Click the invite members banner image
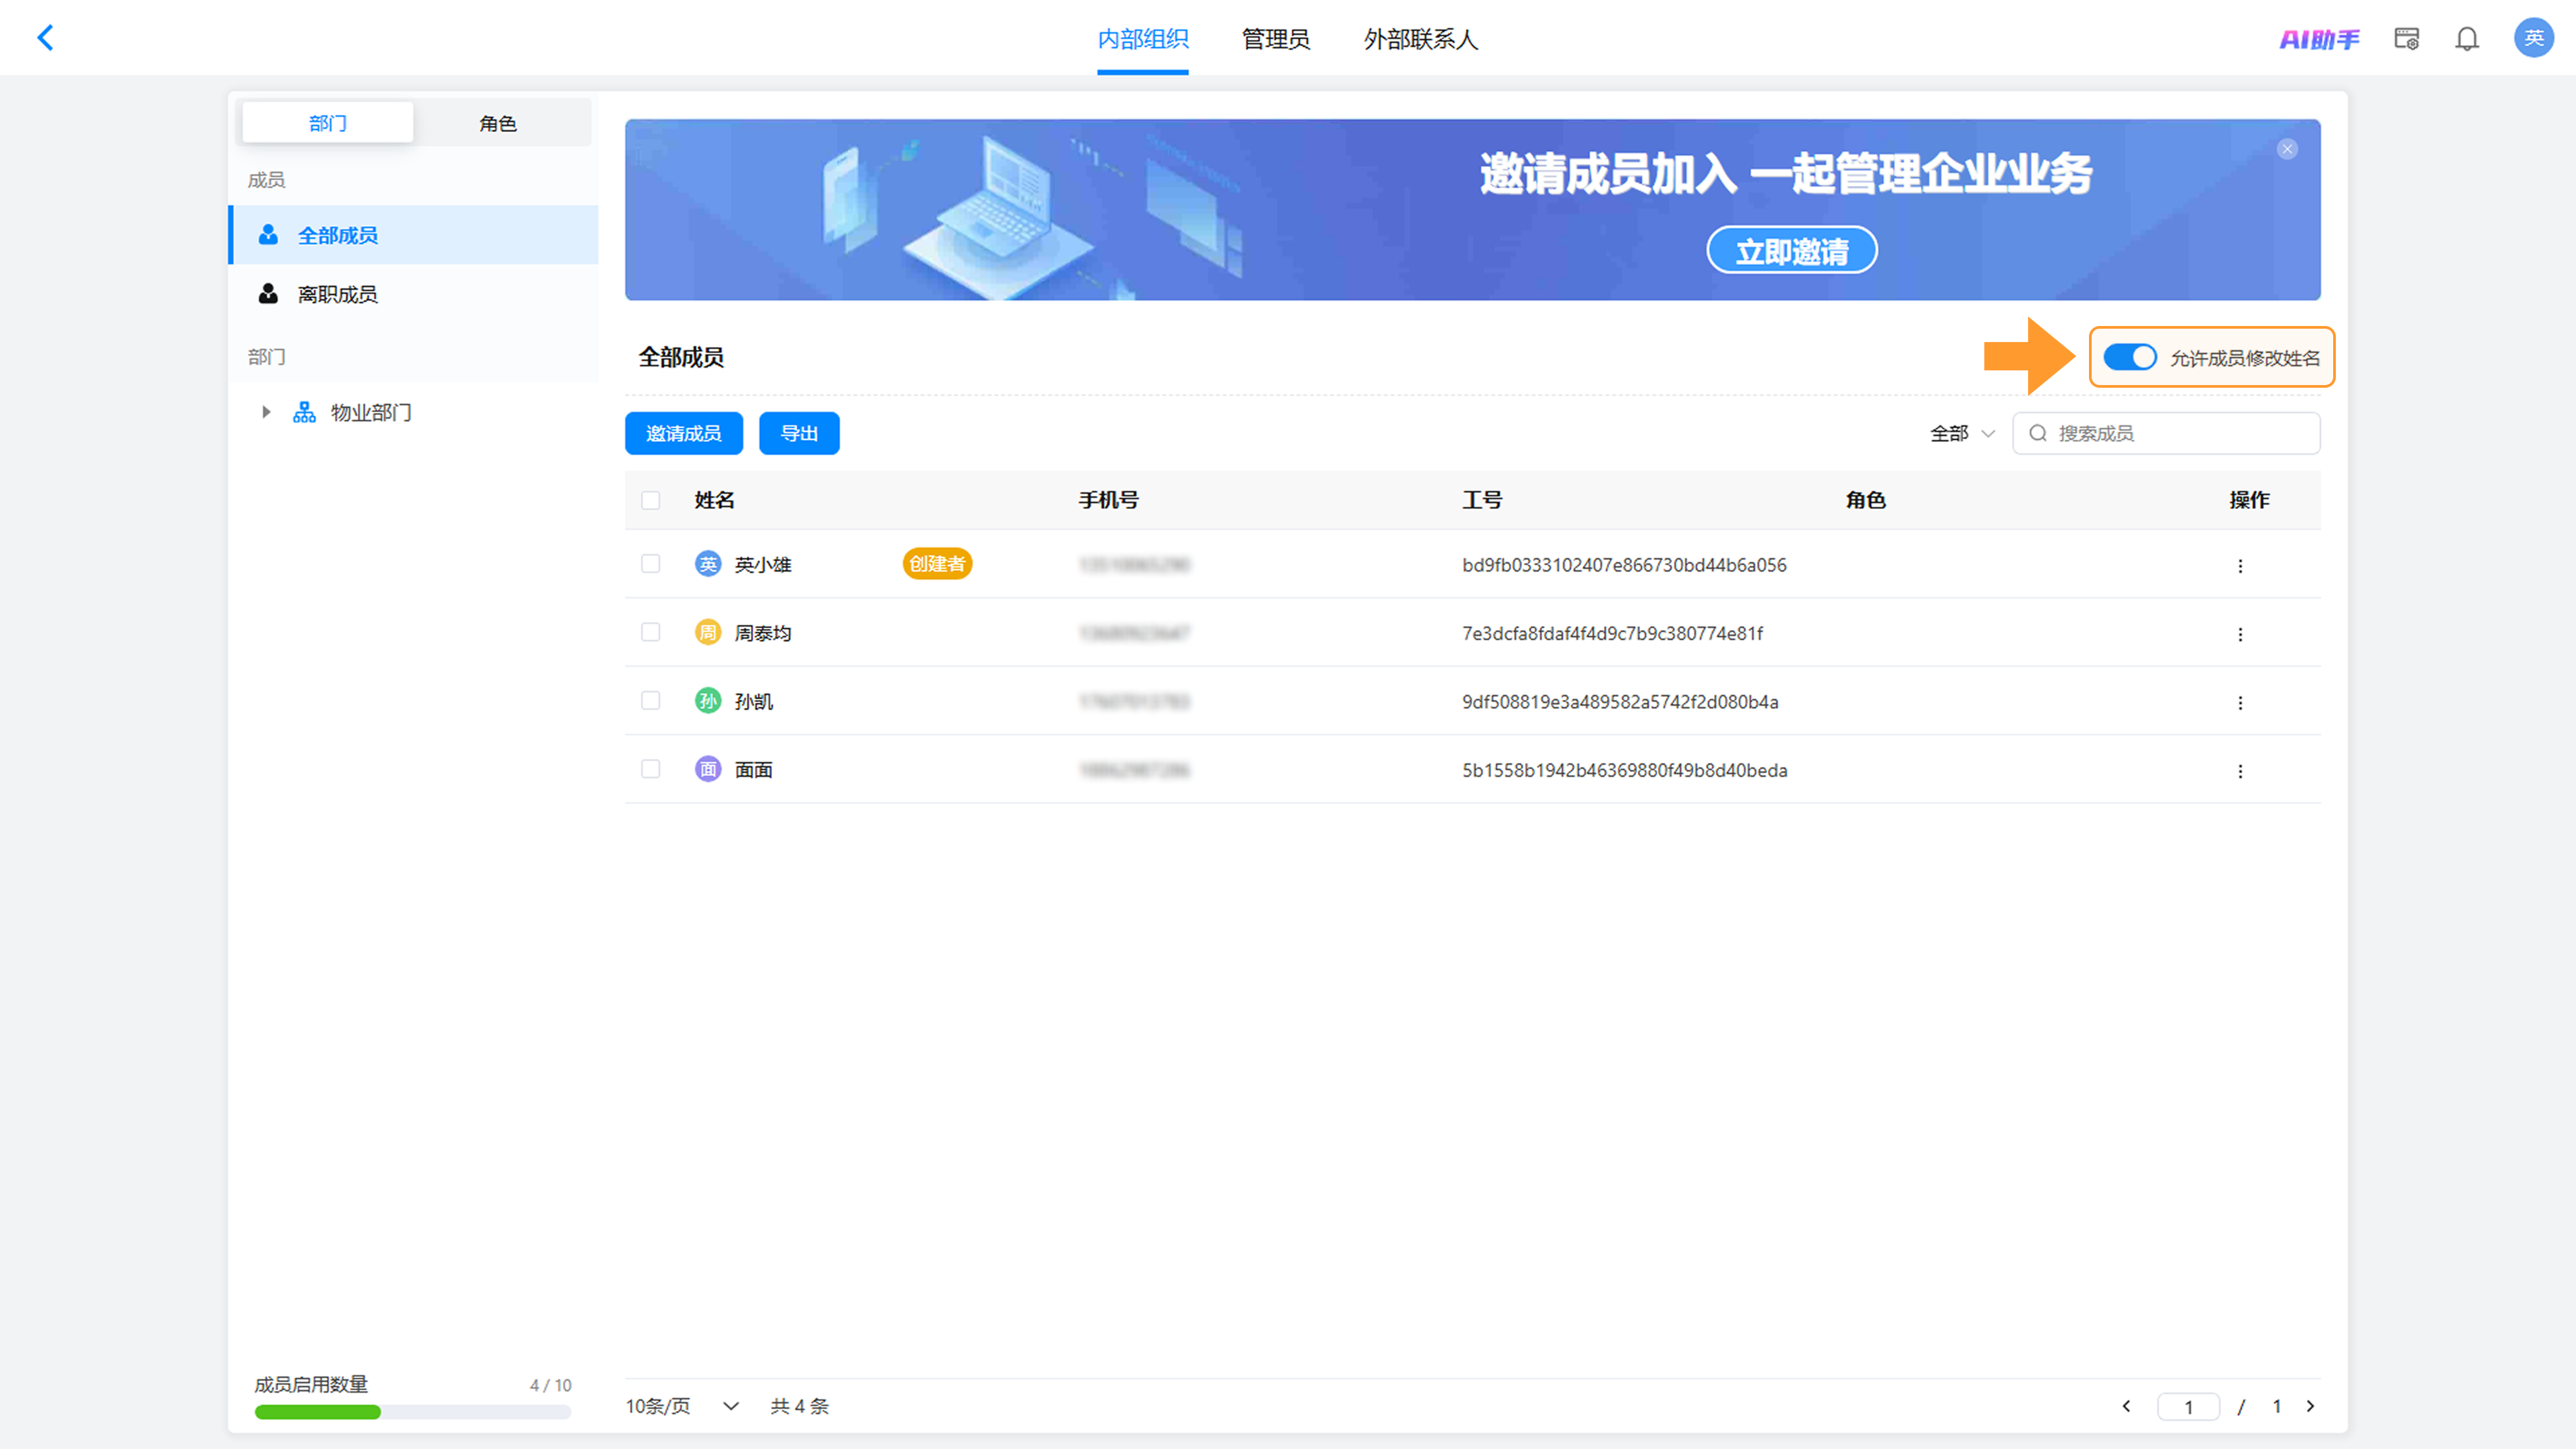 pos(1472,210)
